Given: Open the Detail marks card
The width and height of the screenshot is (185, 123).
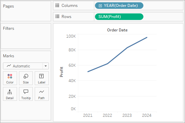Looking at the screenshot, I should 10,94.
